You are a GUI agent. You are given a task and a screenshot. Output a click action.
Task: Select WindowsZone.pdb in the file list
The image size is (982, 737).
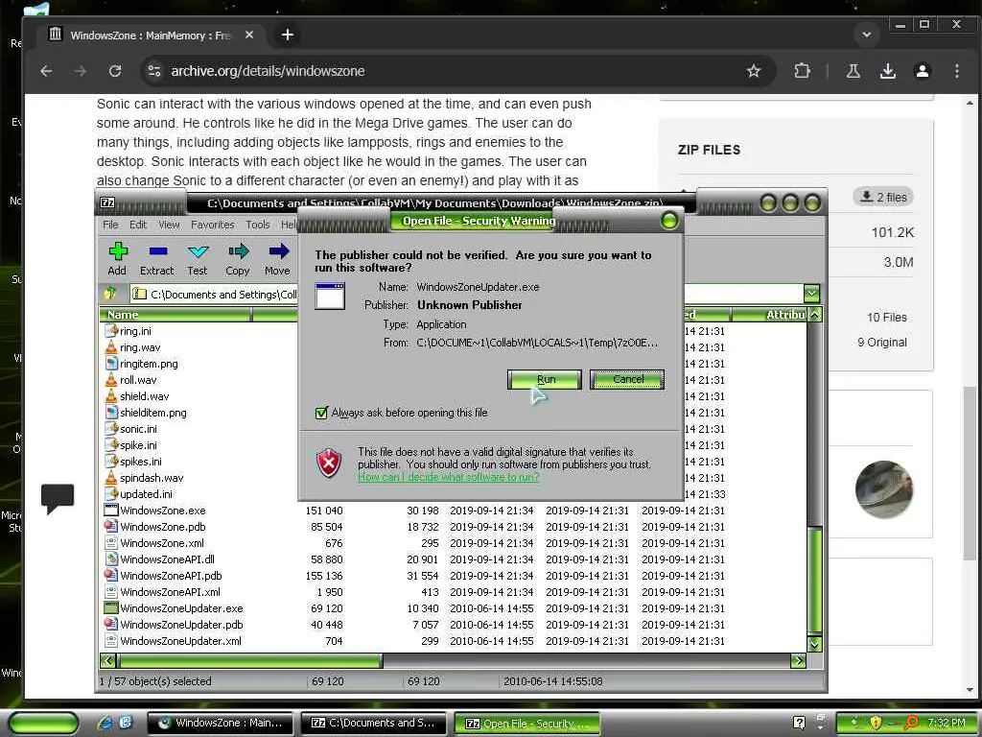(163, 527)
